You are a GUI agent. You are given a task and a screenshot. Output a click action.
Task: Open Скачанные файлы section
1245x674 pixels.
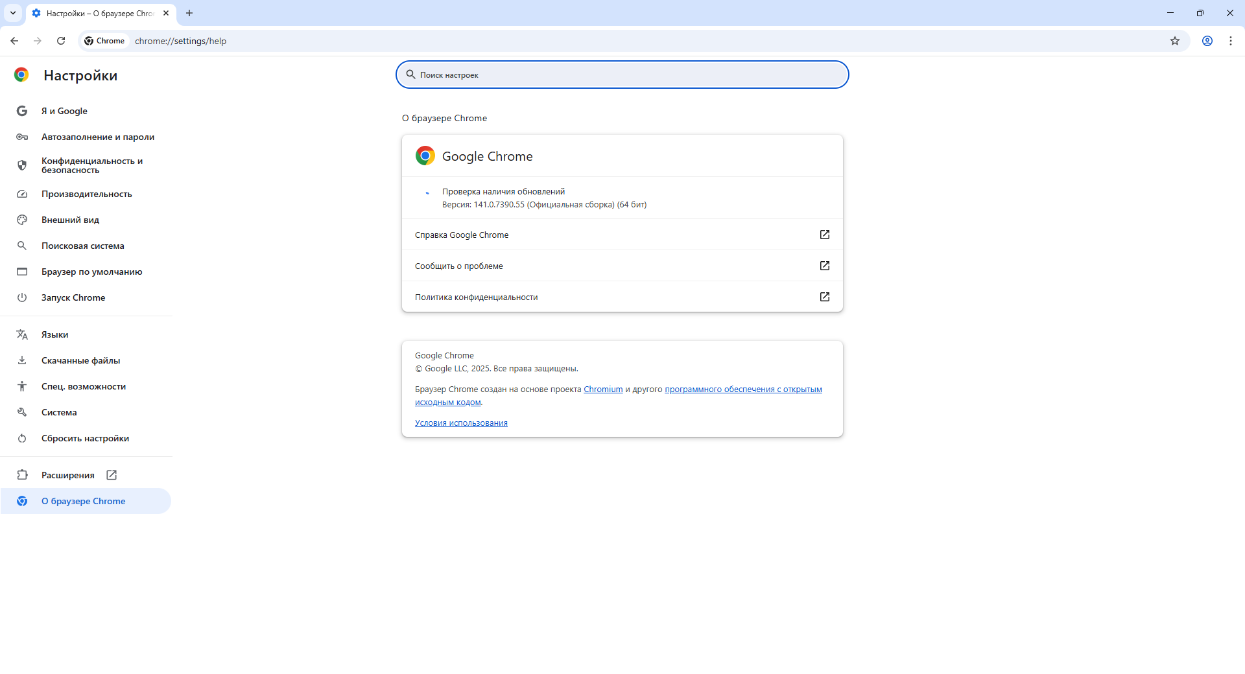coord(80,360)
